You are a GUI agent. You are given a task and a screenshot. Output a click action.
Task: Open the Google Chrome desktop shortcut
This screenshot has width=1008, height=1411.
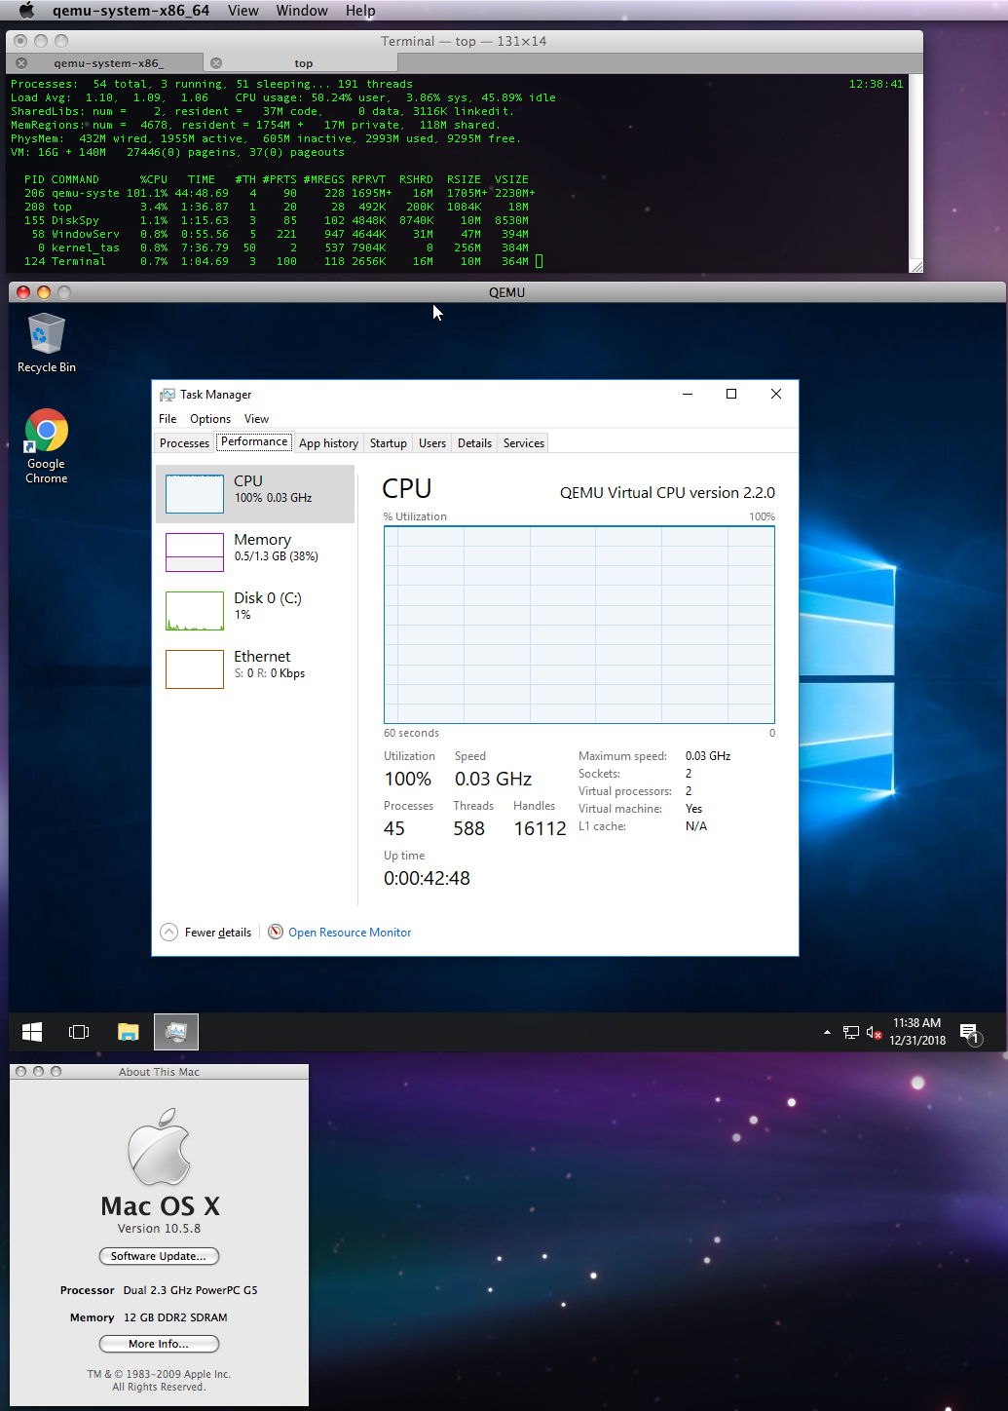(x=46, y=446)
